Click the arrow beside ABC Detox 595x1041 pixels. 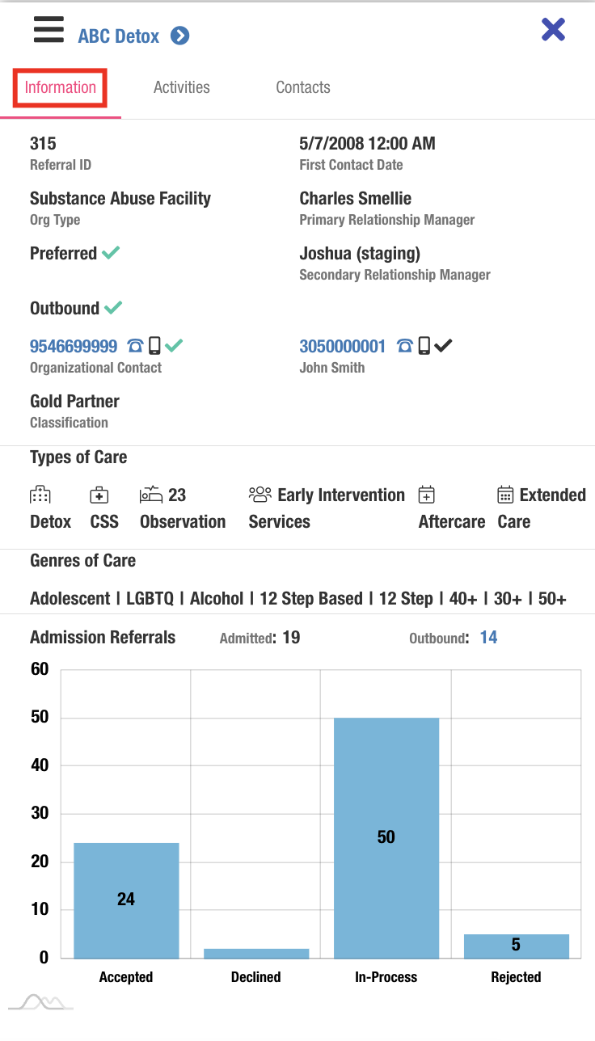[x=180, y=36]
